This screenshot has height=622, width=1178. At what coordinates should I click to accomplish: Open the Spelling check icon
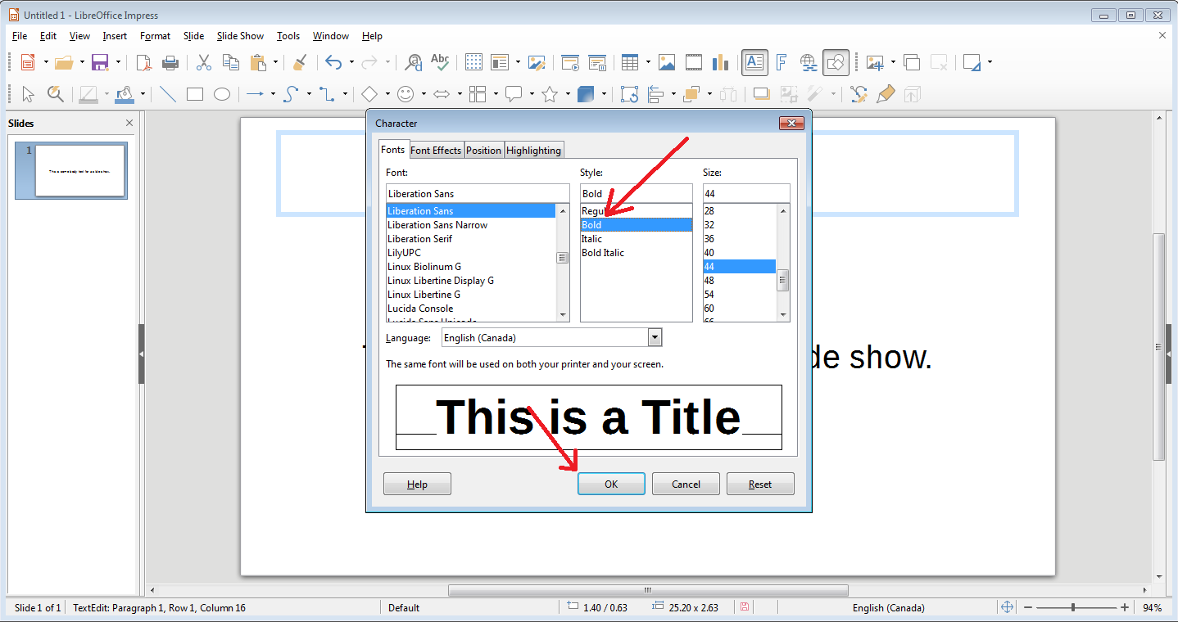coord(440,62)
